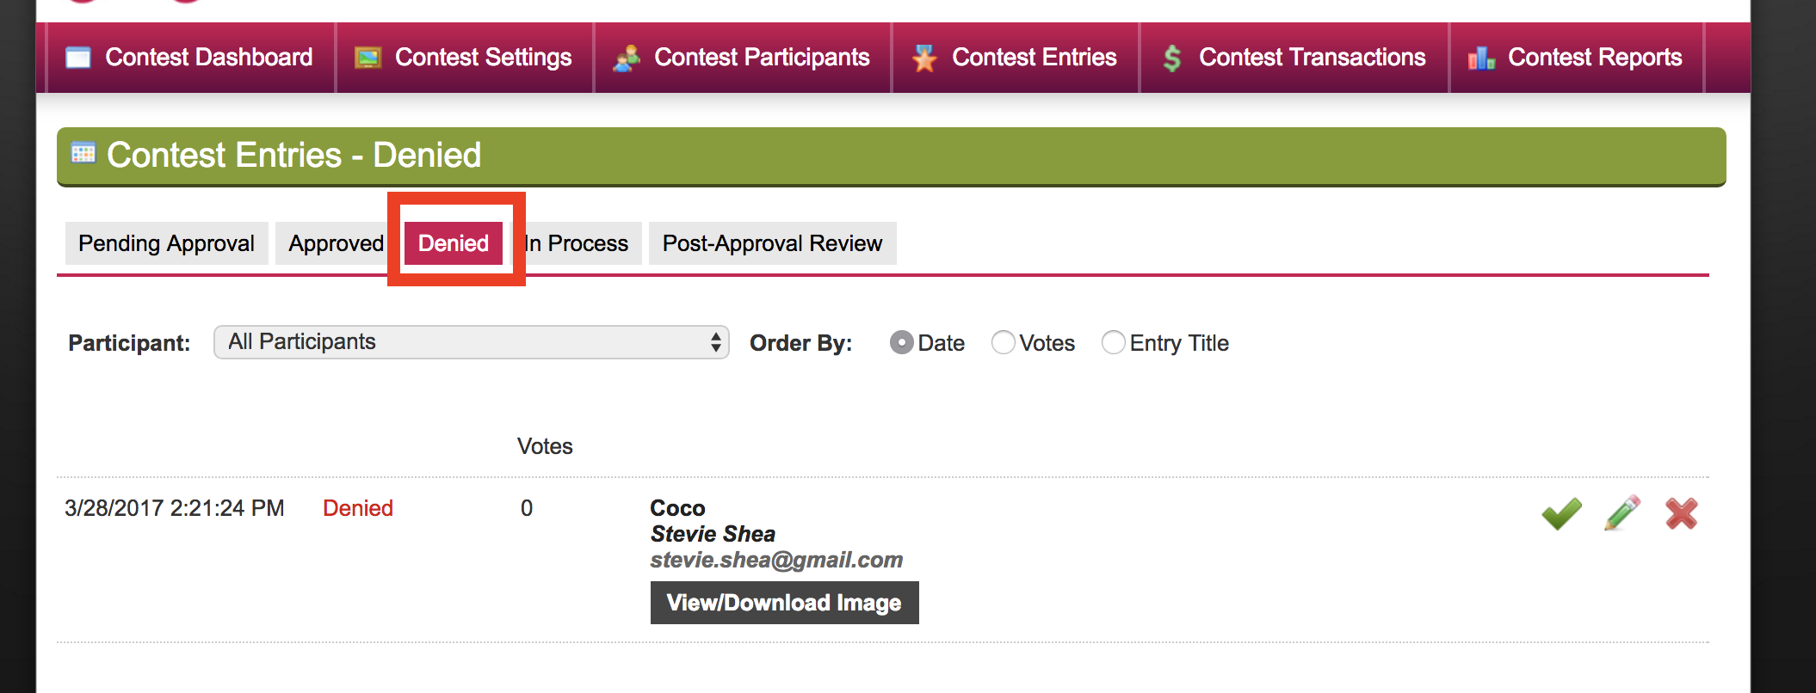Open the All Participants dropdown

click(x=471, y=342)
